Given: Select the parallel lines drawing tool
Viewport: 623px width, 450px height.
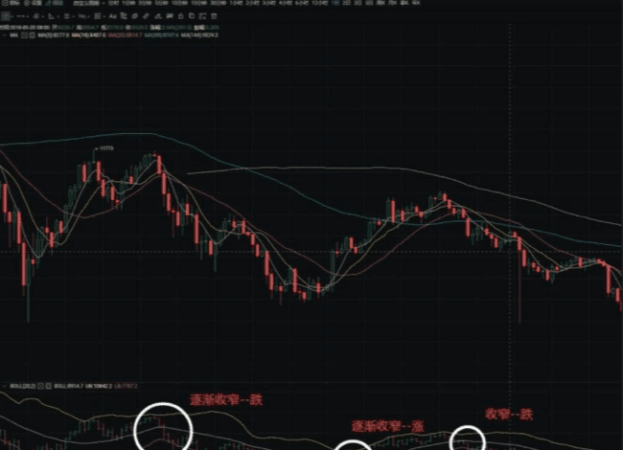Looking at the screenshot, I should (x=67, y=16).
